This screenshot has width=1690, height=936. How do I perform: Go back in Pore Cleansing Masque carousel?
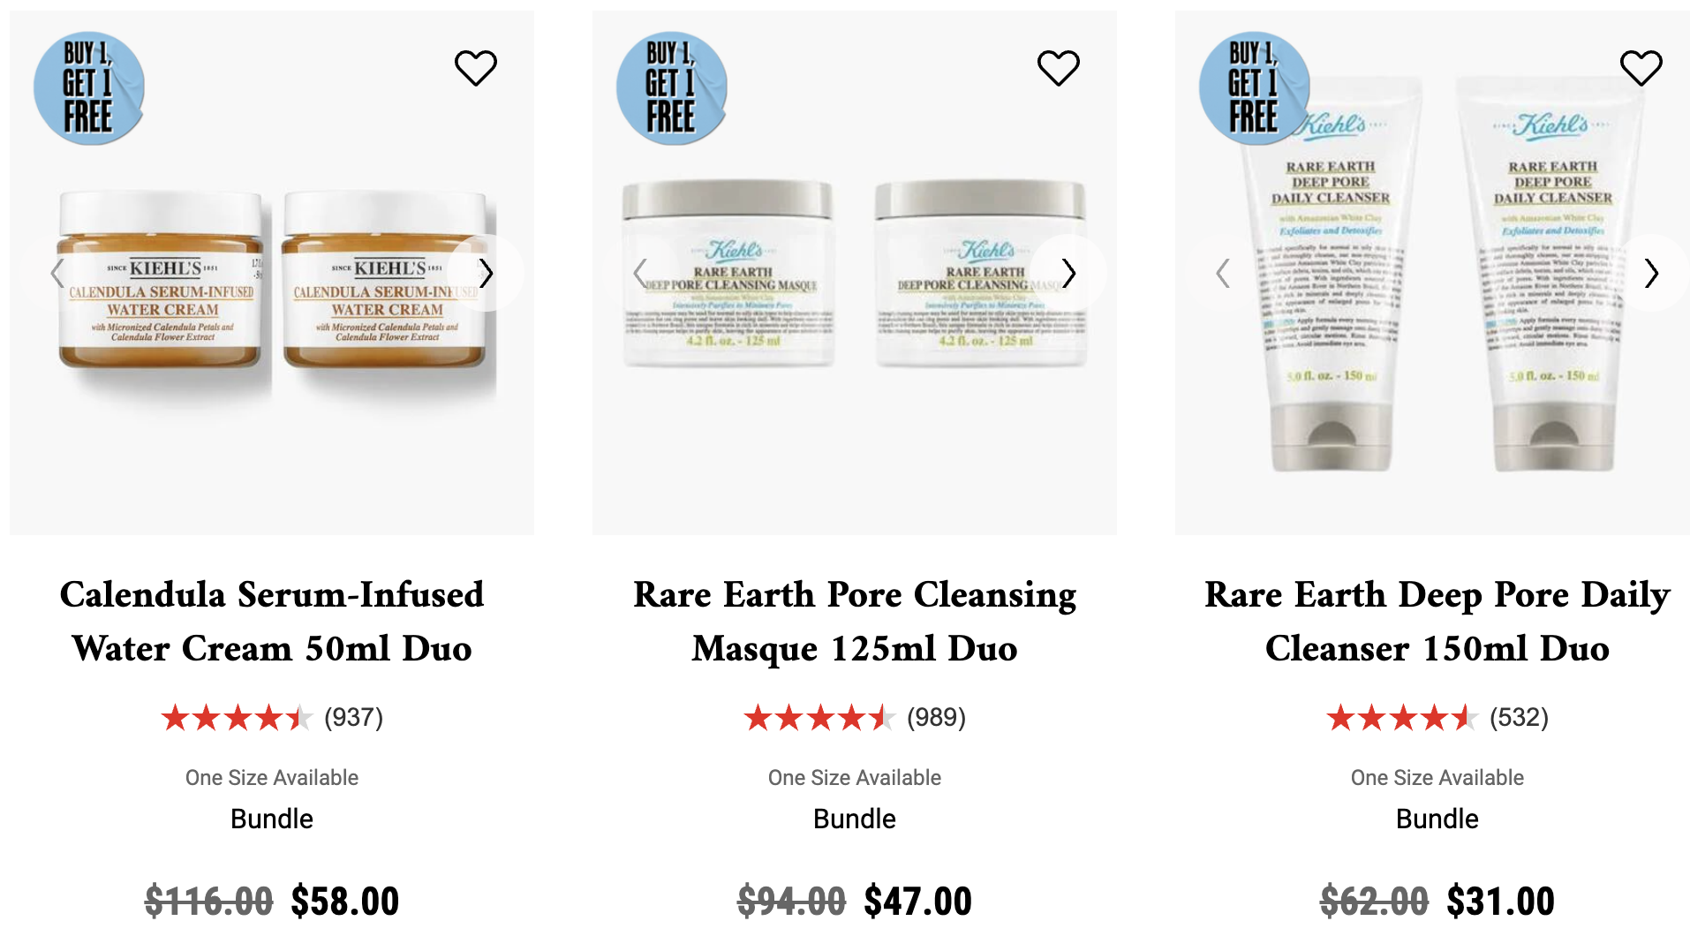(640, 273)
